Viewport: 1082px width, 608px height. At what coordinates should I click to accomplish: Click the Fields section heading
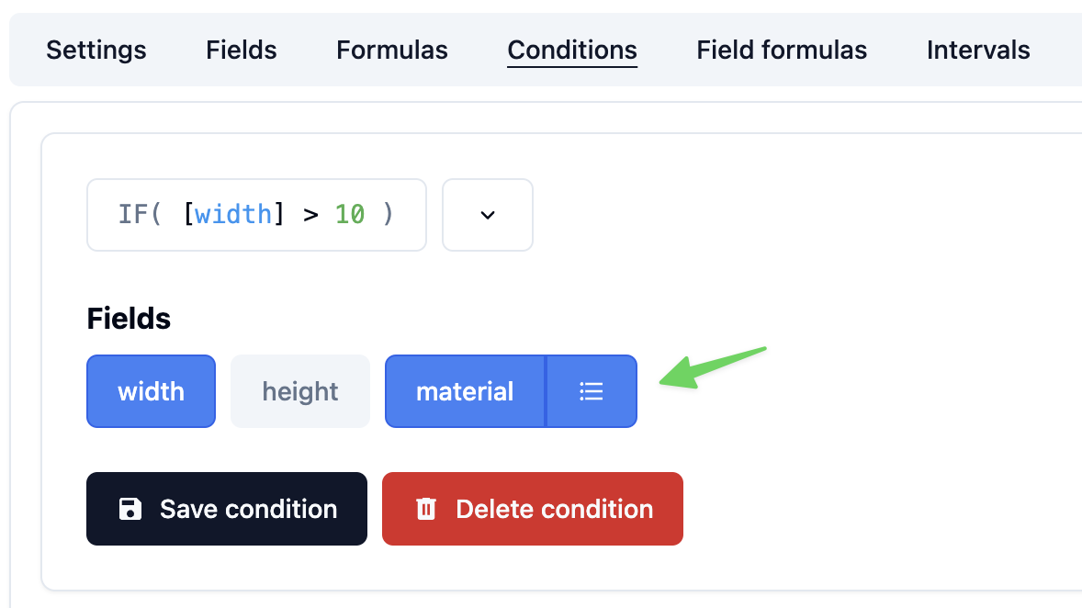tap(129, 318)
